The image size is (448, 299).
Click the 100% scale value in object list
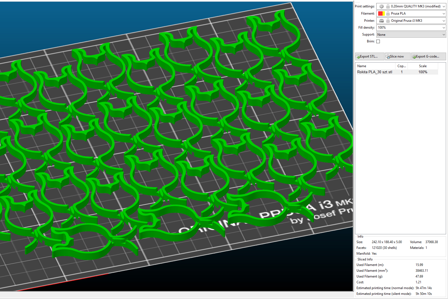click(423, 72)
